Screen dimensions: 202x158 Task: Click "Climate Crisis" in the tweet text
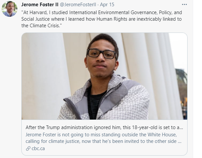(47, 26)
